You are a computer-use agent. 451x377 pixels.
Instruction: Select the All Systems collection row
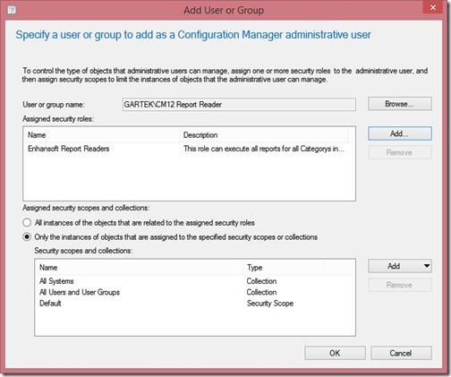195,281
